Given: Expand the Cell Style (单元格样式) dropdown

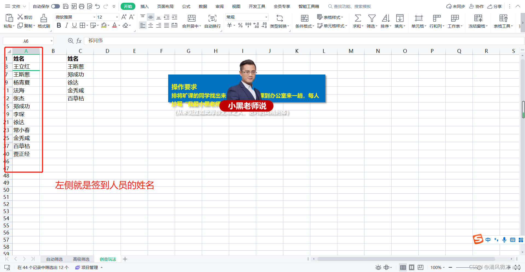Looking at the screenshot, I should (x=332, y=26).
